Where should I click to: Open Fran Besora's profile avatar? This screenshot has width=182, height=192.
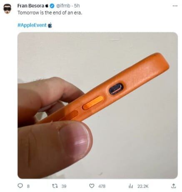coord(7,8)
